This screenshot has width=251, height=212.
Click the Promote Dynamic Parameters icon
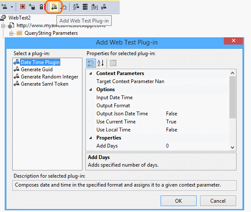point(95,7)
